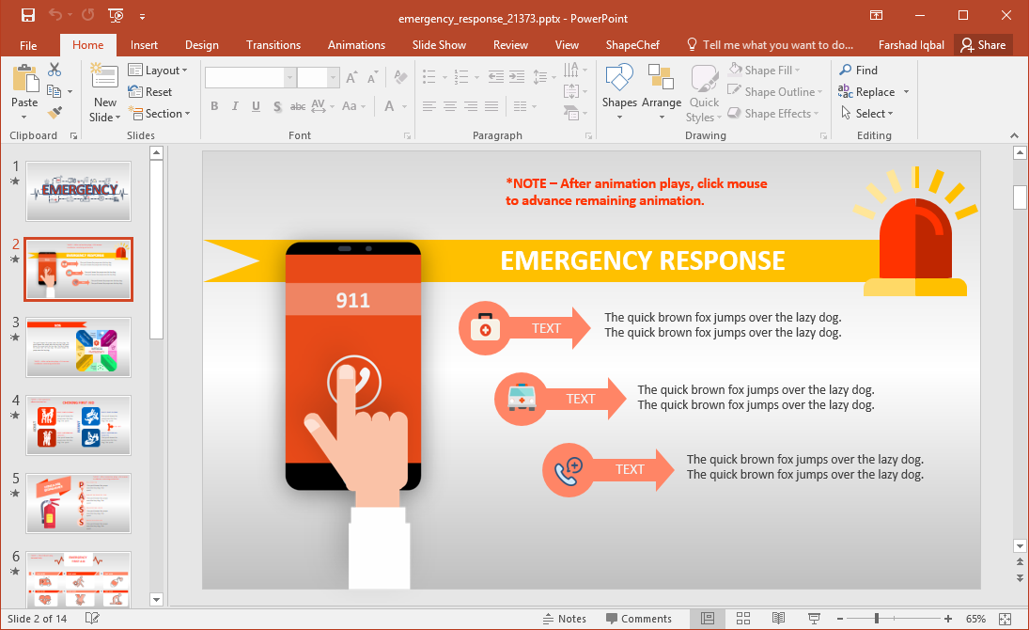
Task: Toggle Normal view in the status bar
Action: point(708,618)
